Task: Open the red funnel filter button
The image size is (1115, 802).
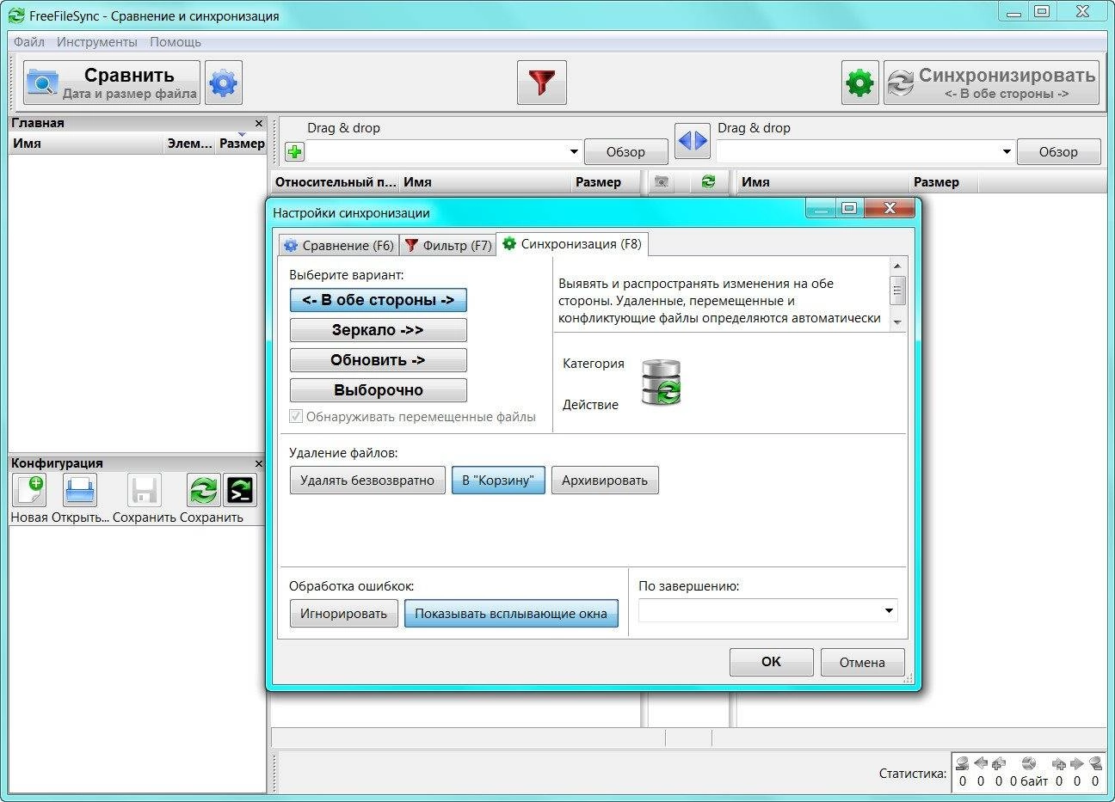Action: coord(541,83)
